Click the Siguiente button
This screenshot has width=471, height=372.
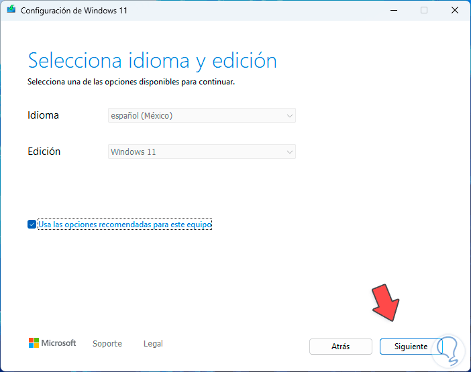(411, 347)
